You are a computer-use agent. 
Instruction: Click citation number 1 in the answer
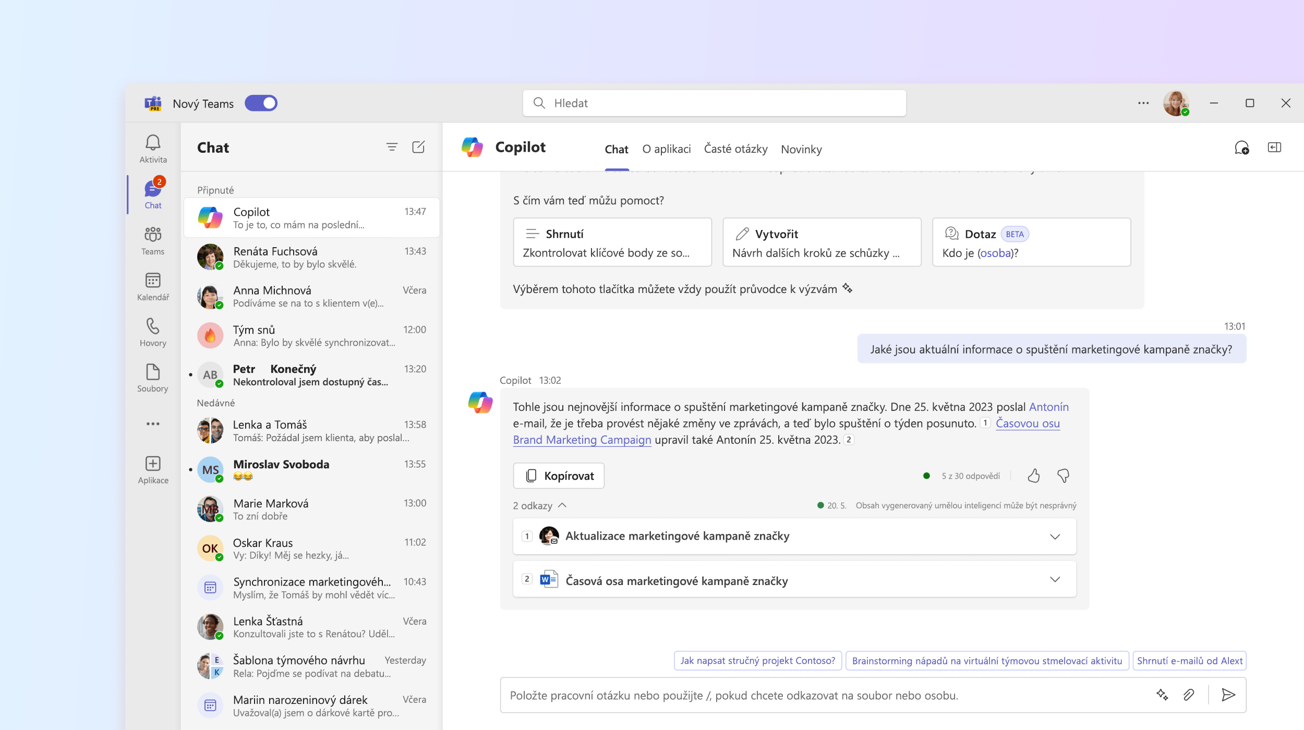(x=985, y=423)
